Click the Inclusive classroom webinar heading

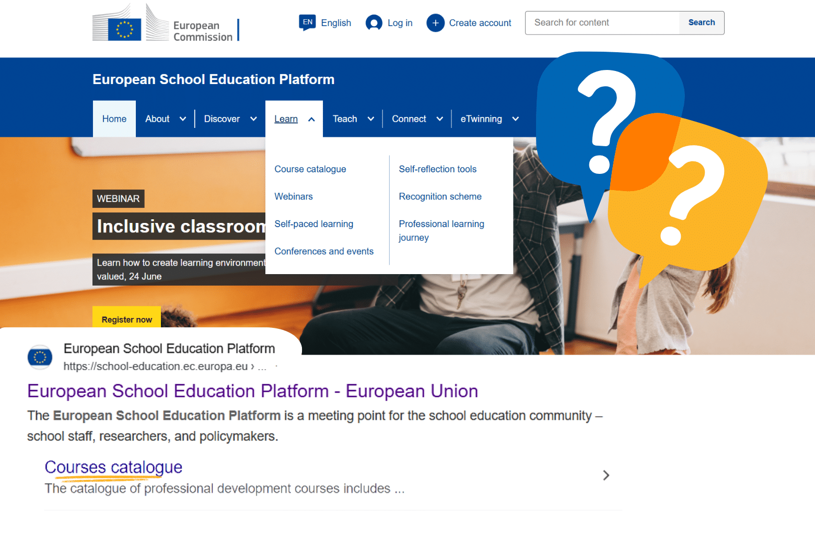tap(179, 226)
